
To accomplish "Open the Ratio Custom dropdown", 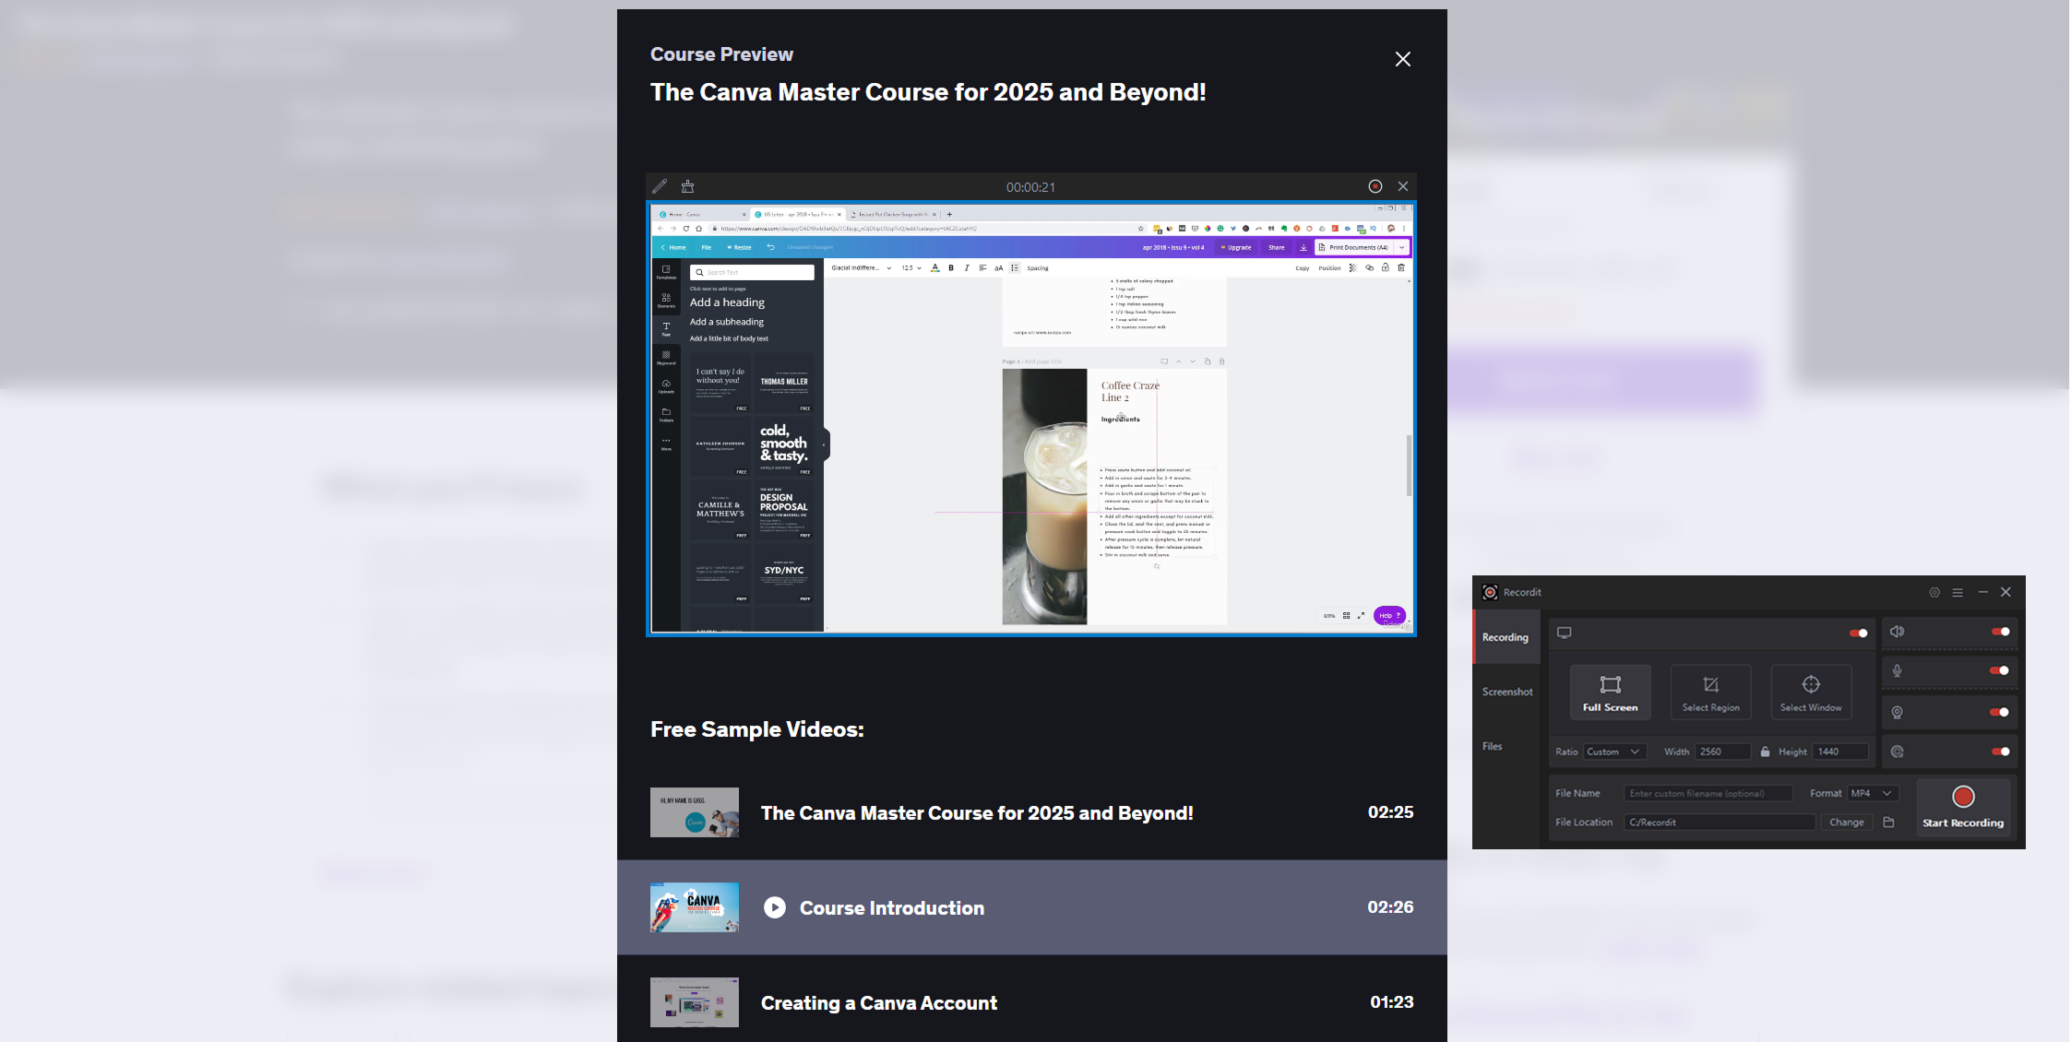I will pyautogui.click(x=1614, y=752).
